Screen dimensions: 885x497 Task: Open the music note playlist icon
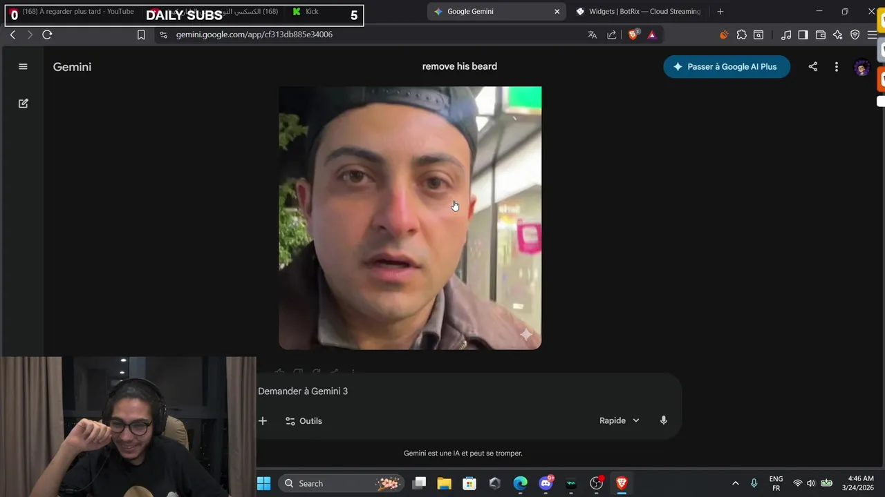click(x=786, y=35)
